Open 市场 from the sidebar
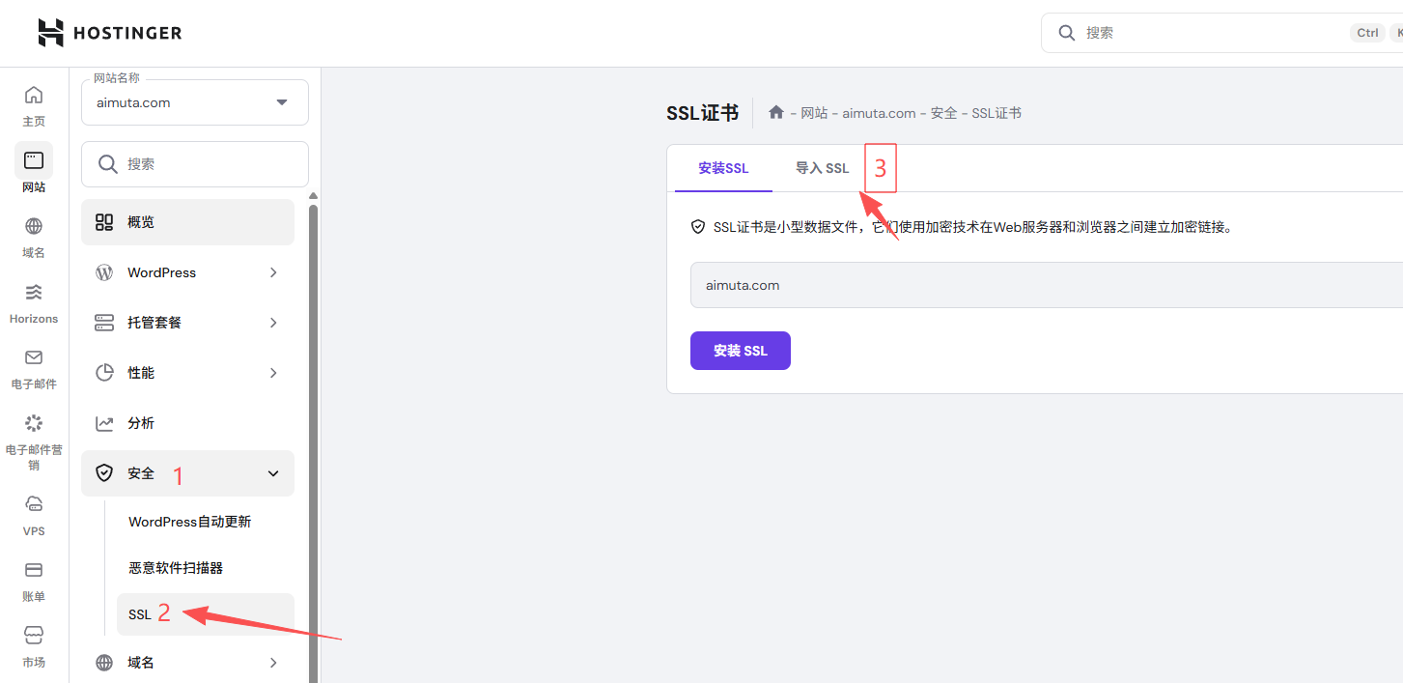The width and height of the screenshot is (1403, 683). pyautogui.click(x=34, y=645)
